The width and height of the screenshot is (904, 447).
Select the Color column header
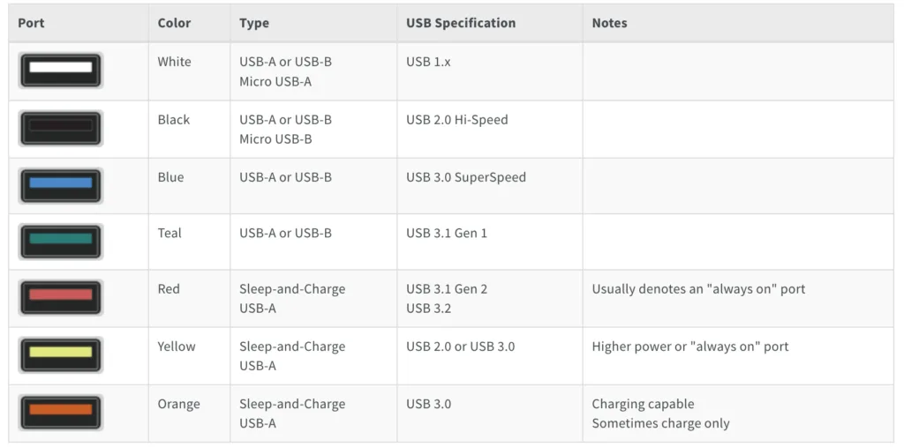tap(174, 23)
